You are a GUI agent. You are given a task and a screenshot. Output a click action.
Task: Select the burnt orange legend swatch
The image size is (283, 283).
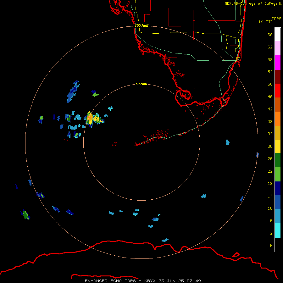pyautogui.click(x=278, y=105)
